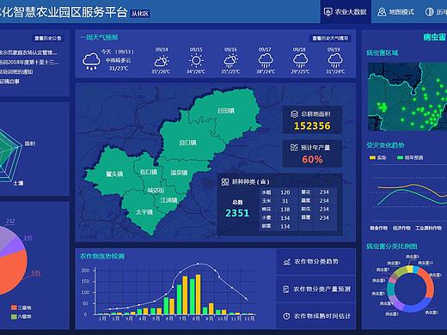The height and width of the screenshot is (335, 447).
Task: Click the 总耕地面积 layers icon
Action: 295,114
